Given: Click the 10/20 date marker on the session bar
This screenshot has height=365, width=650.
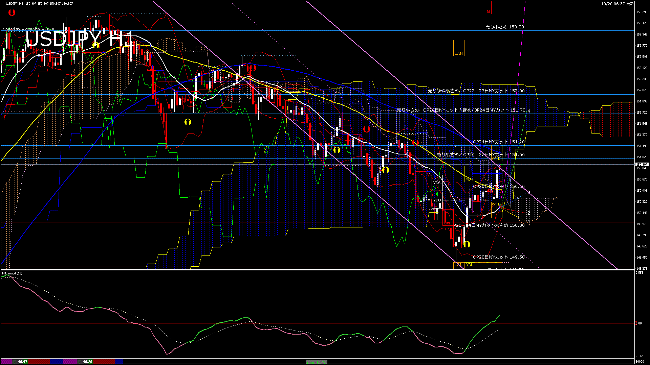Looking at the screenshot, I should pos(88,362).
